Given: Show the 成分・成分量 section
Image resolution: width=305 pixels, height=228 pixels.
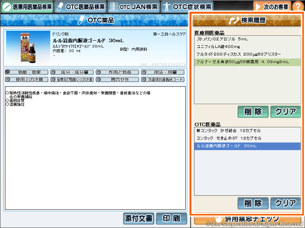Looking at the screenshot, I should (x=72, y=72).
